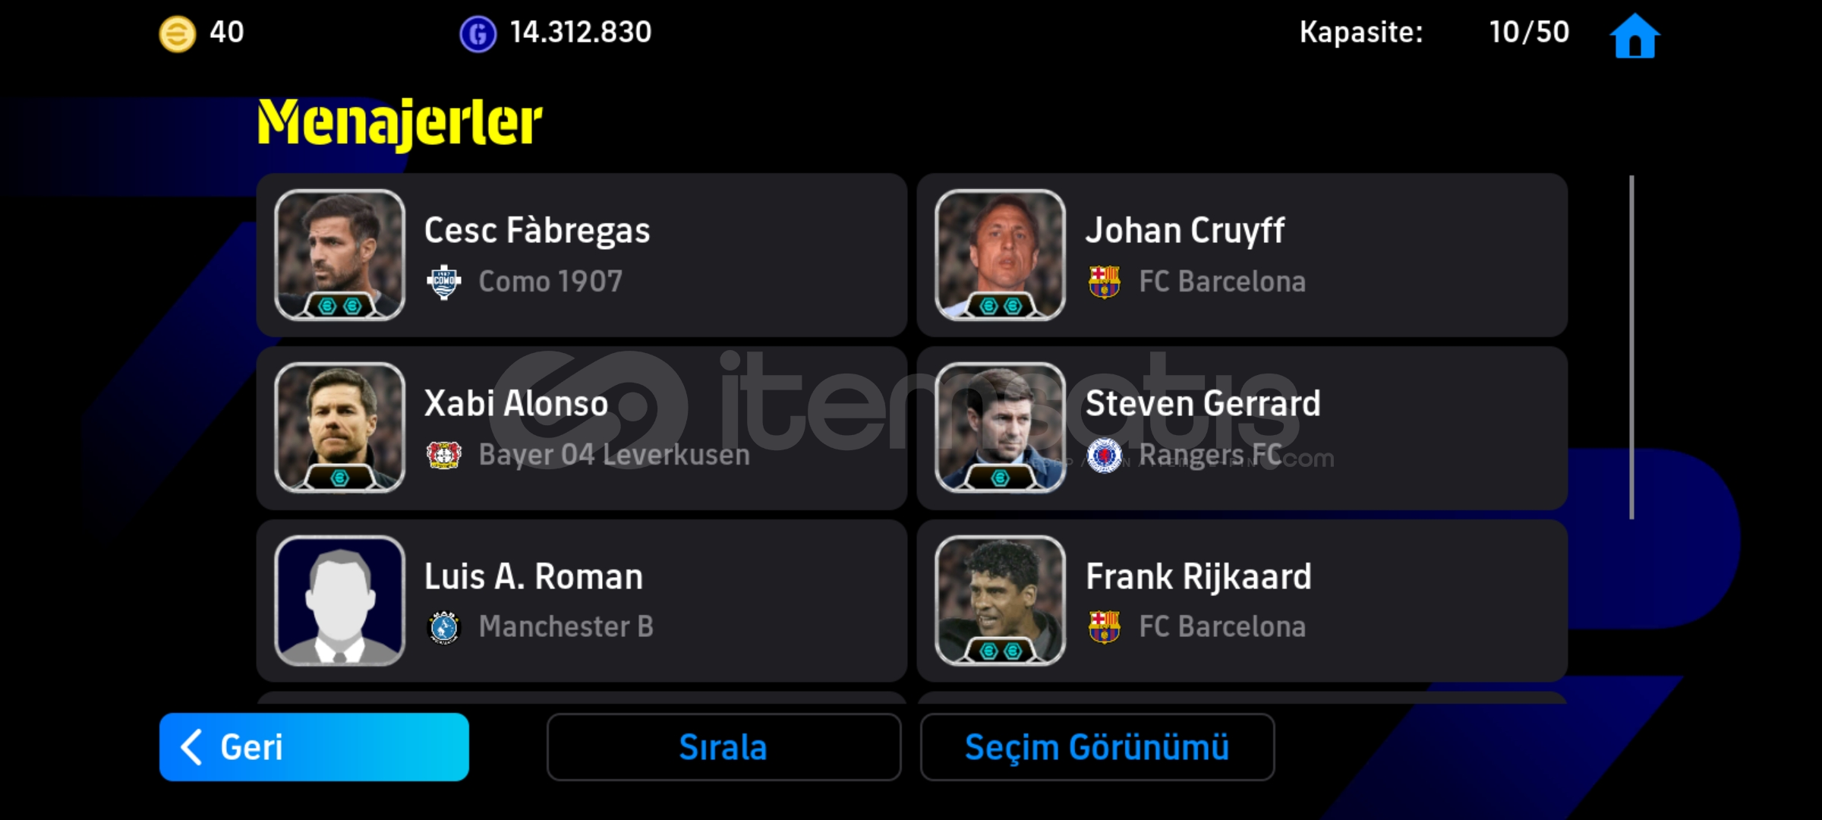Click the manager list scrollbar
Image resolution: width=1822 pixels, height=820 pixels.
[1631, 348]
